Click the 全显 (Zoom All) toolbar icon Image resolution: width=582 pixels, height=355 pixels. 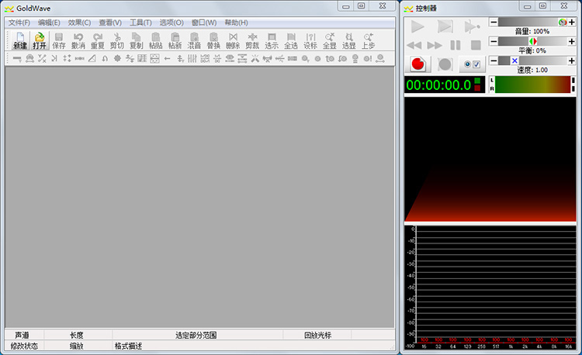pyautogui.click(x=330, y=41)
